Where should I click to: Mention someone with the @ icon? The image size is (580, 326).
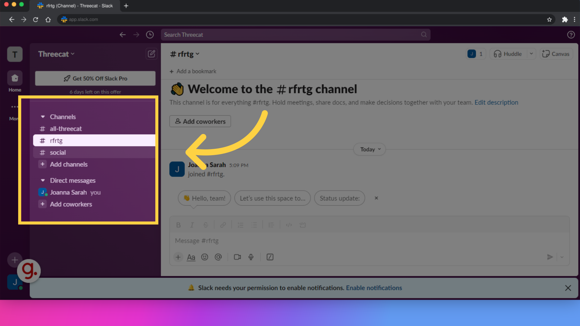[x=218, y=257]
